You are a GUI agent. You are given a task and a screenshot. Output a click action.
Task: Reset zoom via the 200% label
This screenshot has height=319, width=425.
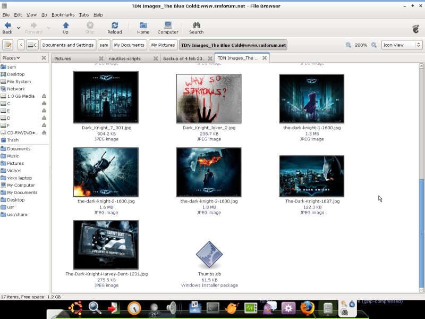(x=361, y=45)
